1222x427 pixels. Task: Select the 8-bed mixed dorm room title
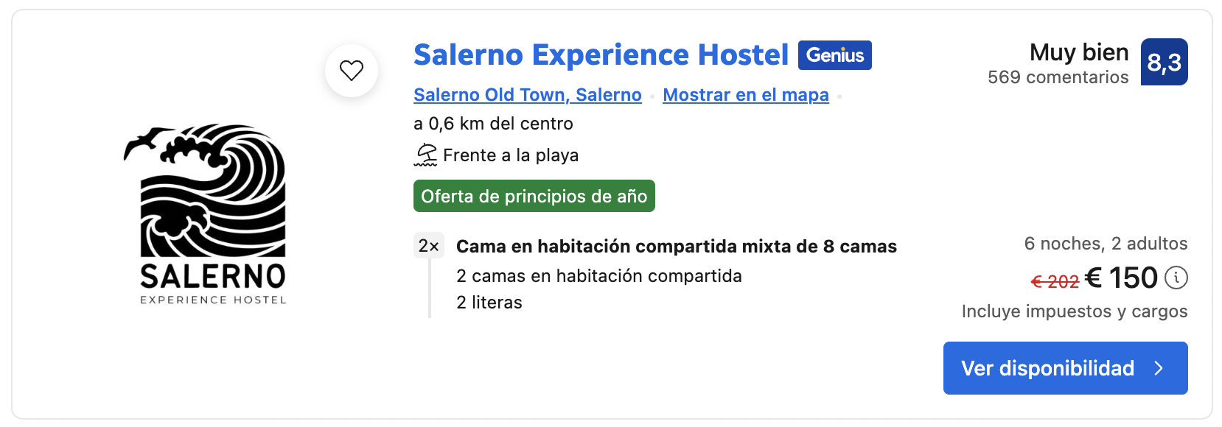(x=676, y=247)
